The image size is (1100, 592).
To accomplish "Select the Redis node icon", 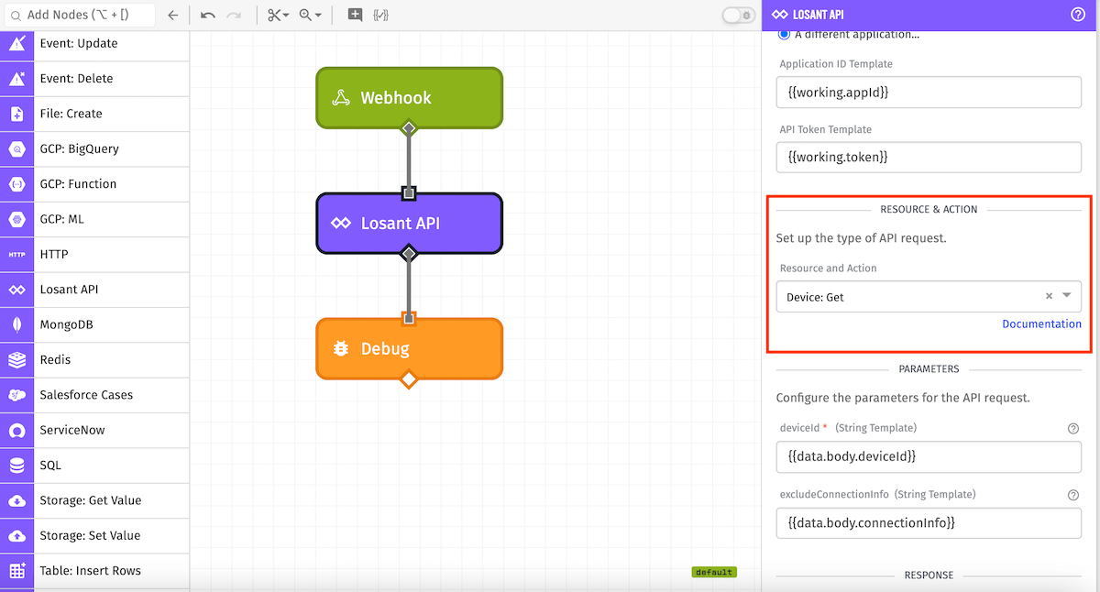I will pyautogui.click(x=16, y=359).
